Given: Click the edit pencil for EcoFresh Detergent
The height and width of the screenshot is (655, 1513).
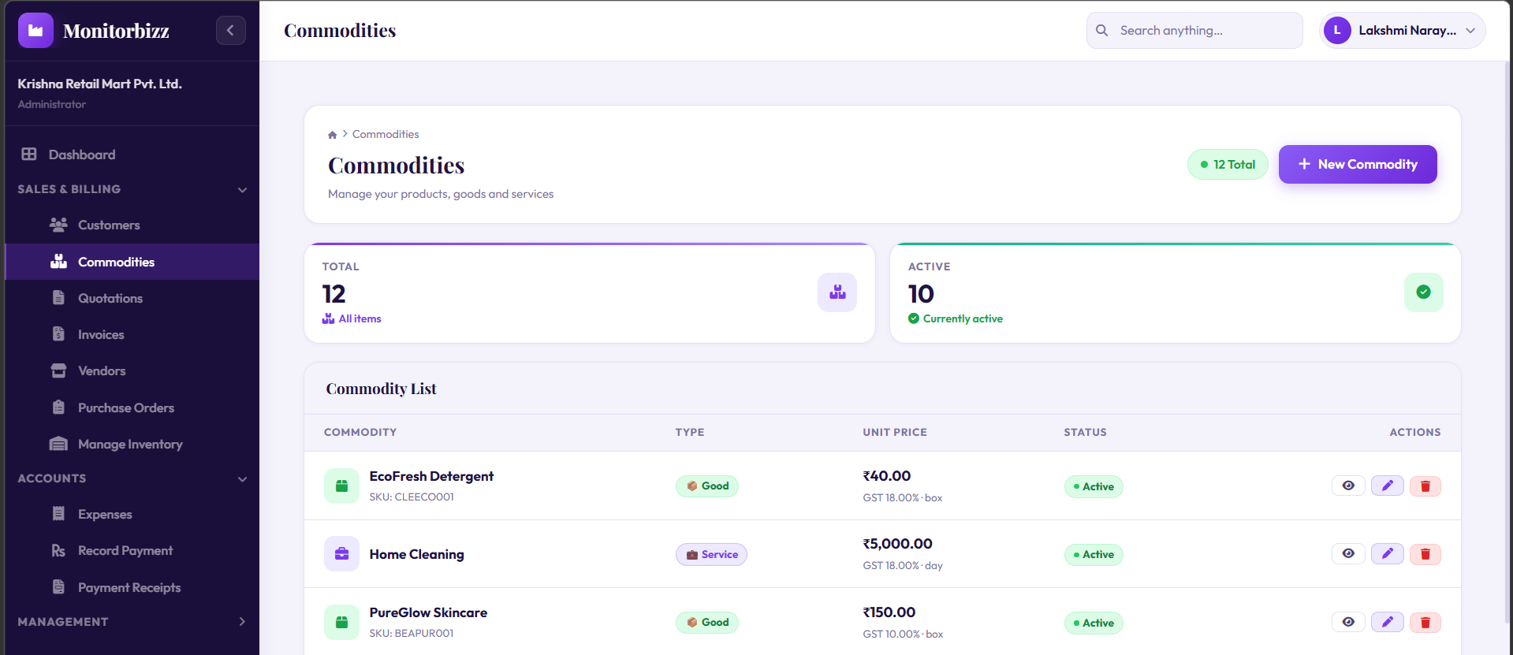Looking at the screenshot, I should (x=1387, y=486).
